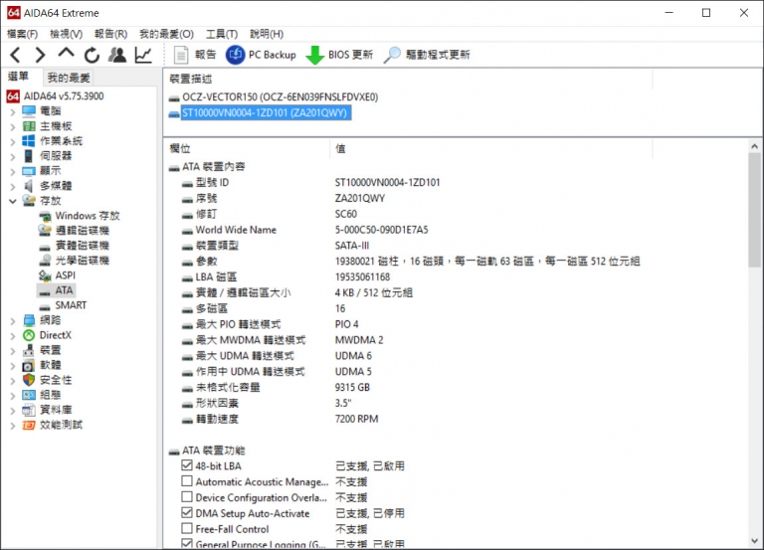764x550 pixels.
Task: Expand the 伺服器 tree node
Action: tap(13, 156)
